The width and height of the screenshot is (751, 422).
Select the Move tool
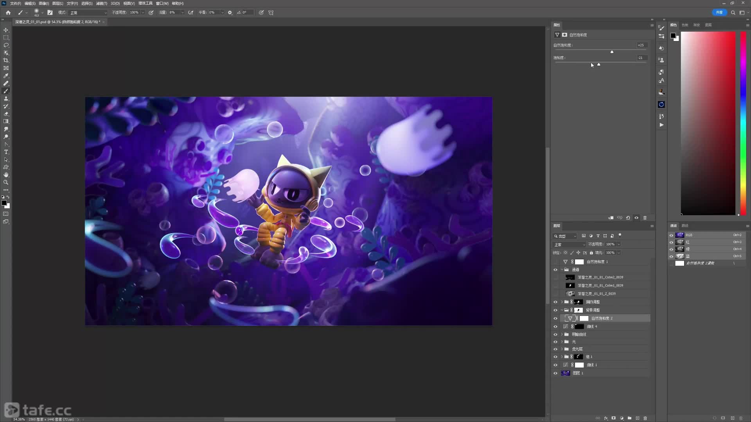coord(6,30)
